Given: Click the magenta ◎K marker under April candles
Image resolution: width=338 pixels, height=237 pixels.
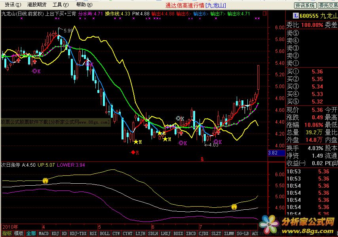Looking at the screenshot, I should click(x=36, y=71).
